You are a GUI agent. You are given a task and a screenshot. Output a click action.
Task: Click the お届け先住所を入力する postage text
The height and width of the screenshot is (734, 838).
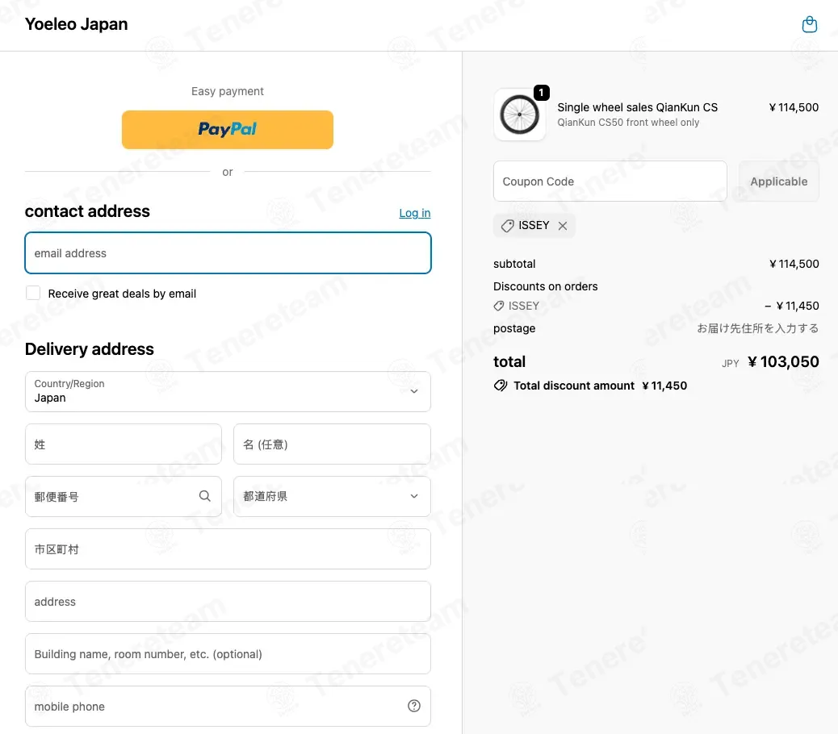(757, 328)
